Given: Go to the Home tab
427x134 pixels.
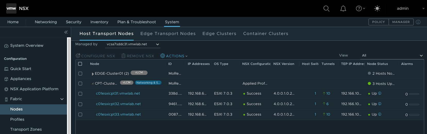Looking at the screenshot, I should (x=13, y=22).
